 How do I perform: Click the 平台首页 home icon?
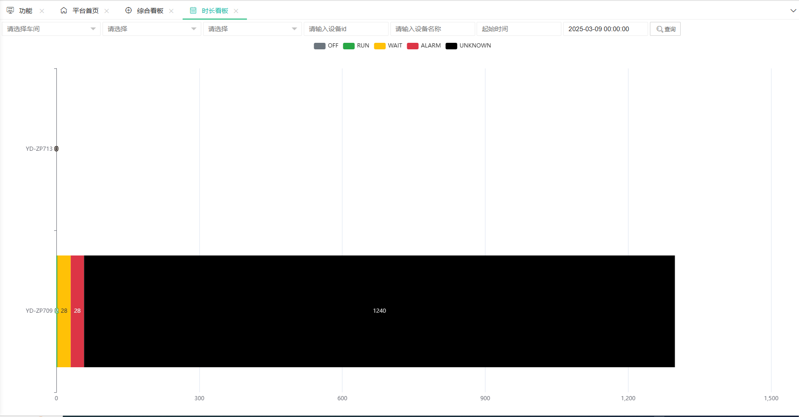click(64, 10)
